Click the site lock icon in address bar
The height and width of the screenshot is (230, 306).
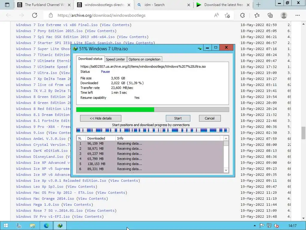51,15
